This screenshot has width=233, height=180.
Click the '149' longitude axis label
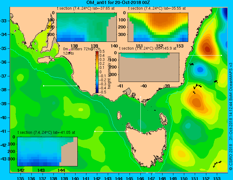click(x=173, y=178)
